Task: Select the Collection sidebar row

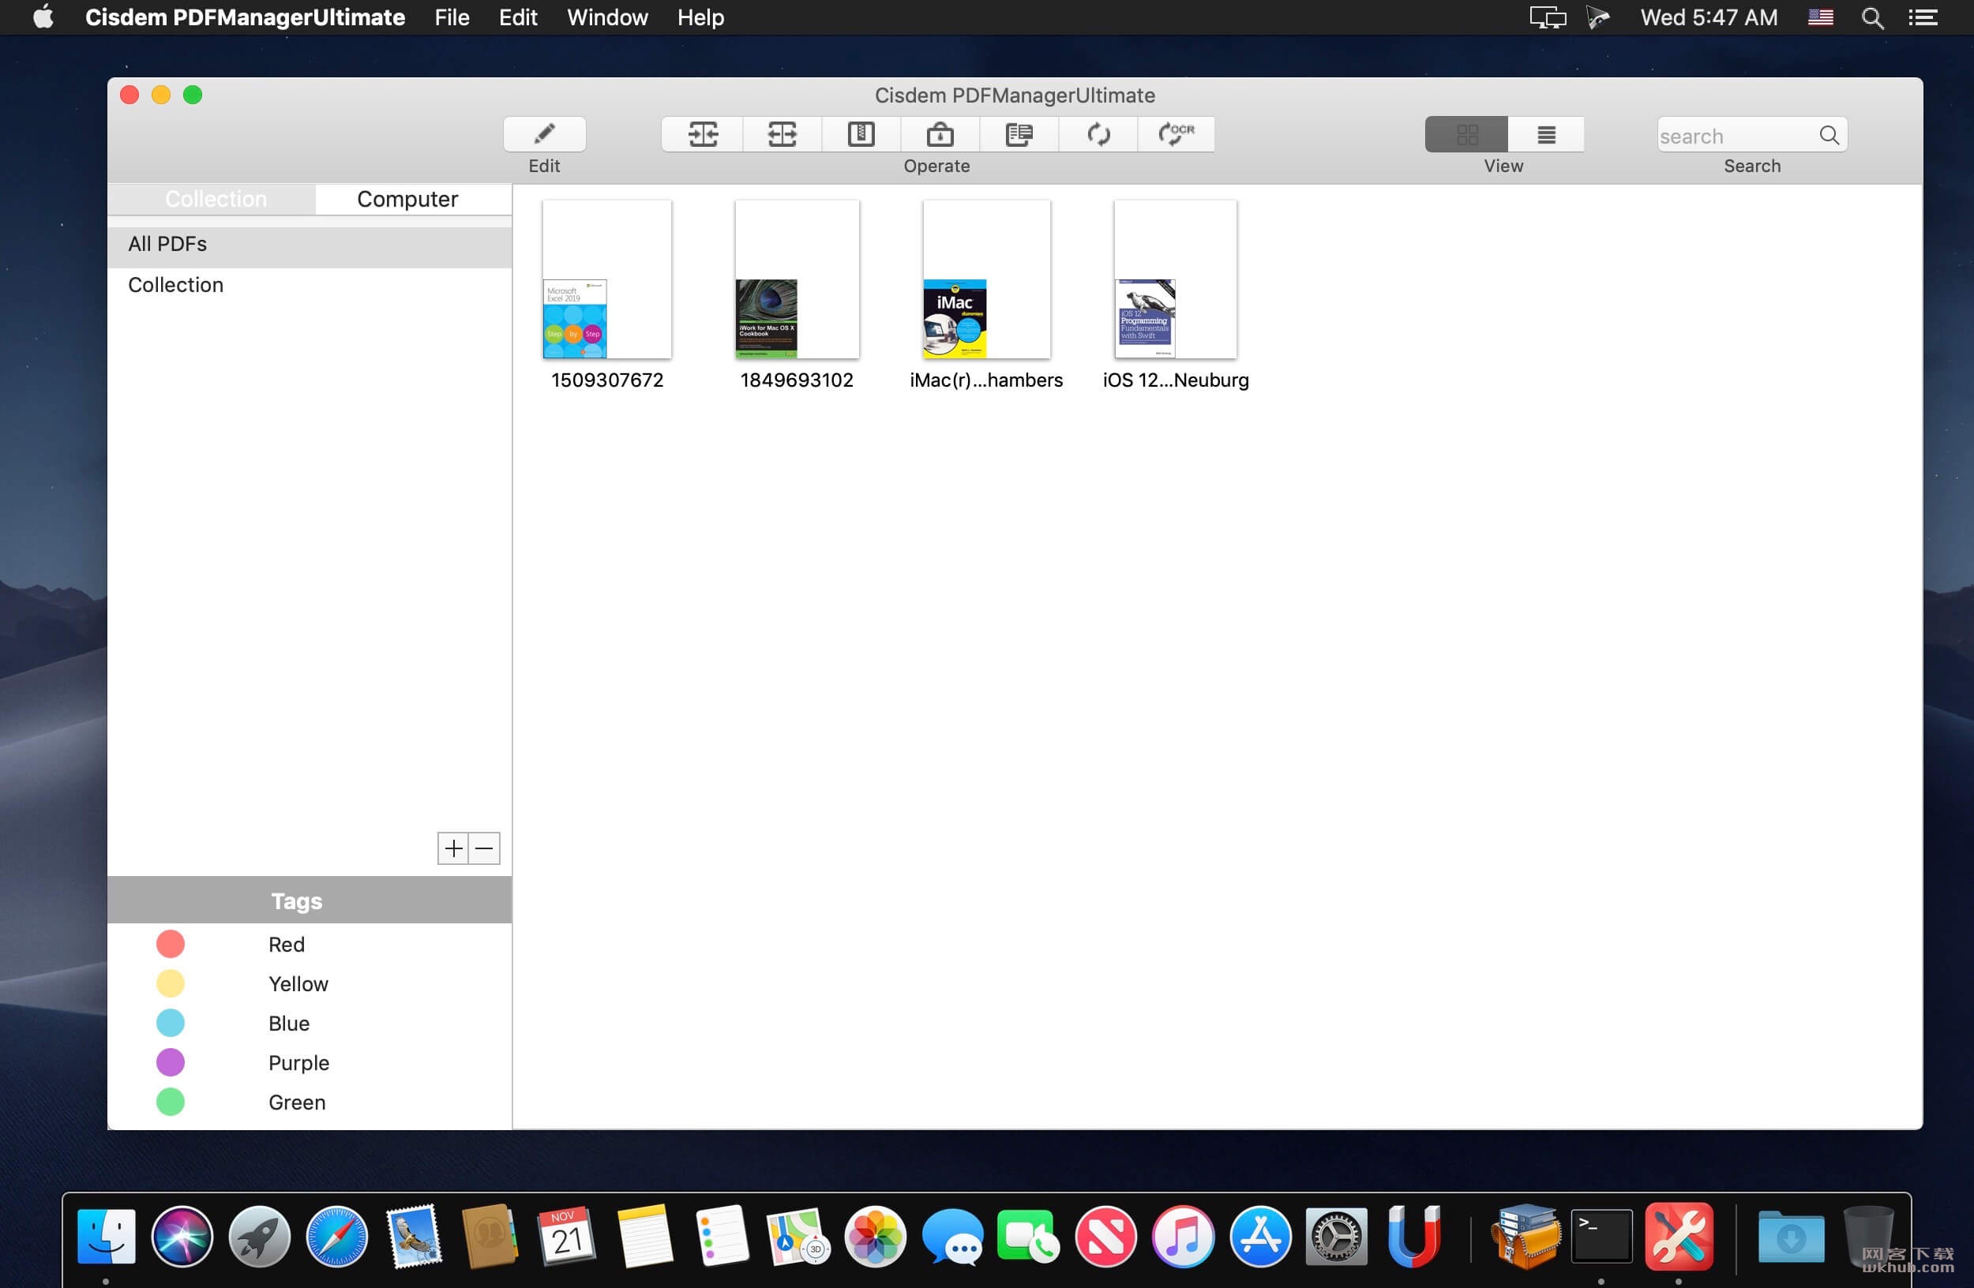Action: point(310,285)
